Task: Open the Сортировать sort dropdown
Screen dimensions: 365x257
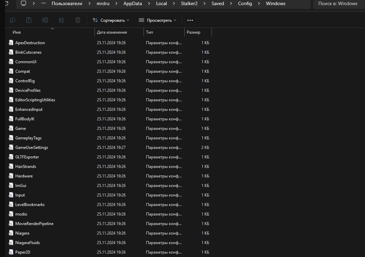Action: click(x=111, y=20)
